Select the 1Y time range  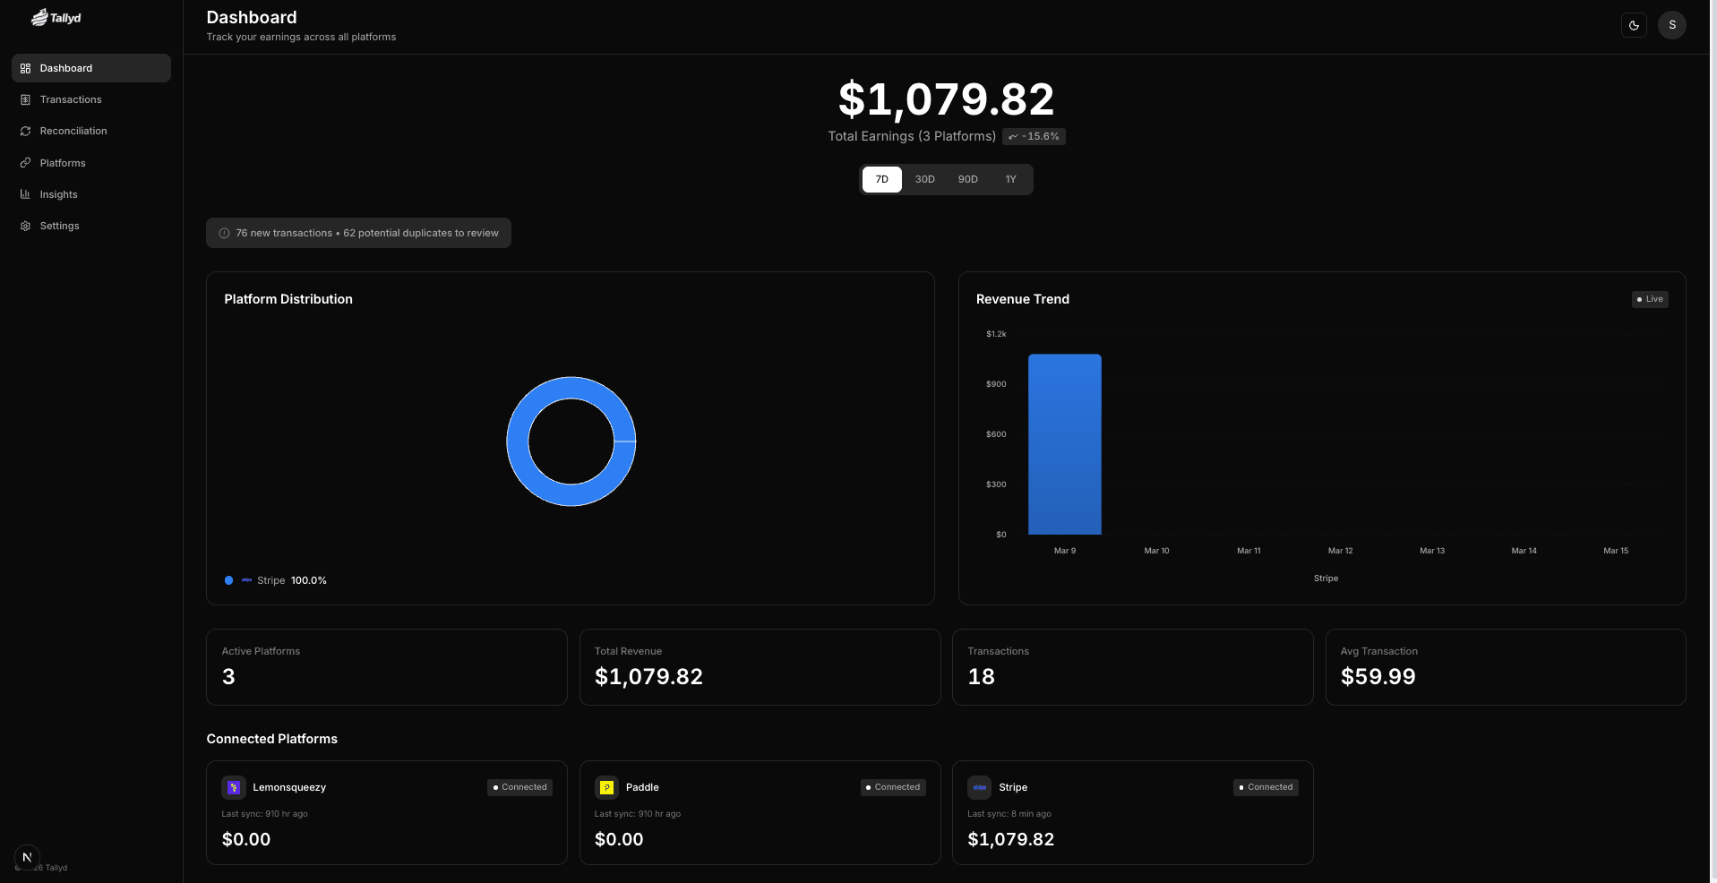[1010, 179]
